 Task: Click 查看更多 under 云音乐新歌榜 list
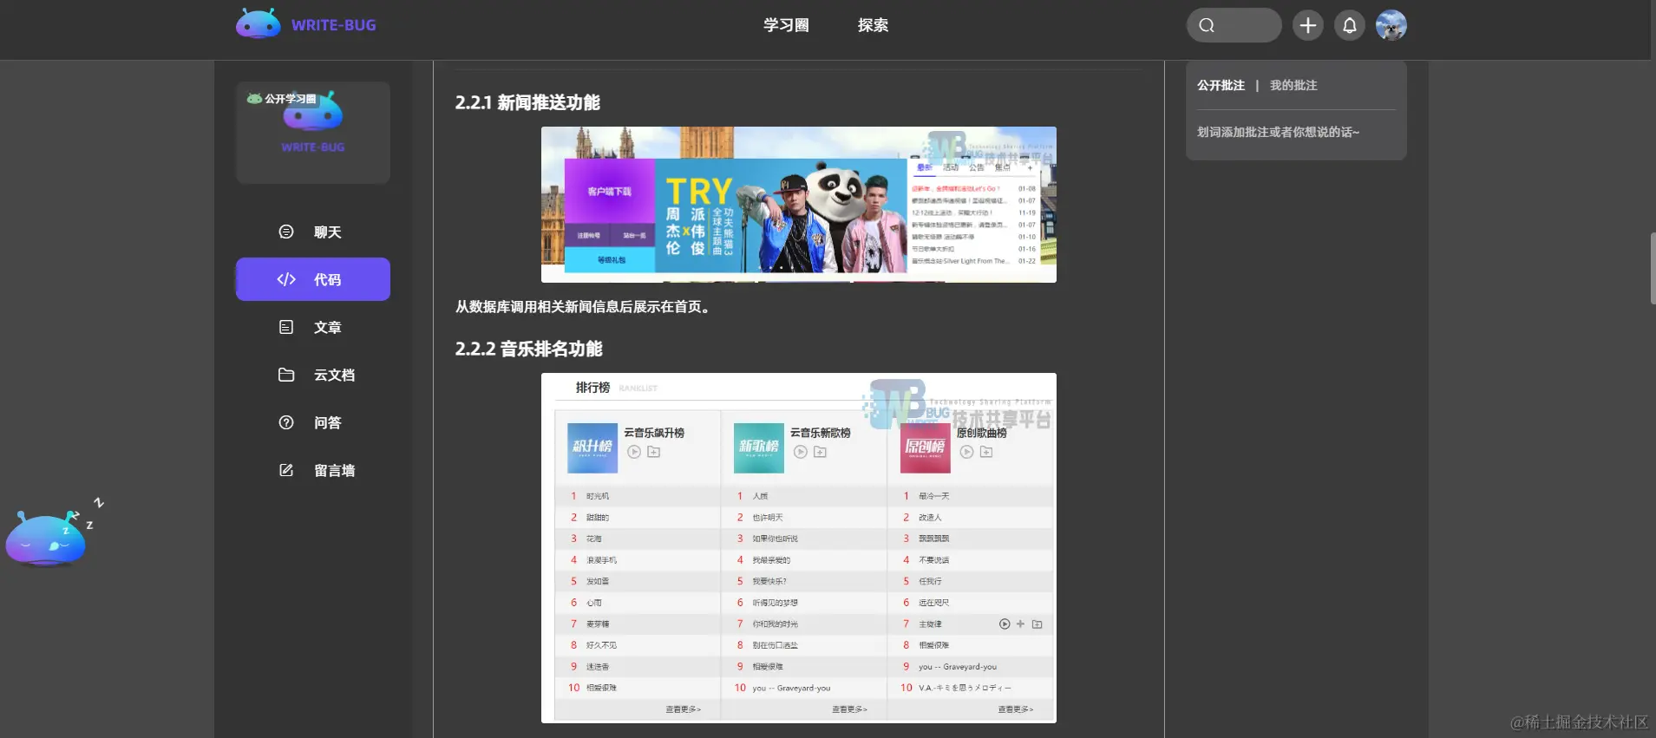pos(849,709)
